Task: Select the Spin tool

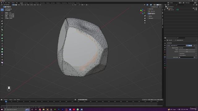Action: (2, 52)
